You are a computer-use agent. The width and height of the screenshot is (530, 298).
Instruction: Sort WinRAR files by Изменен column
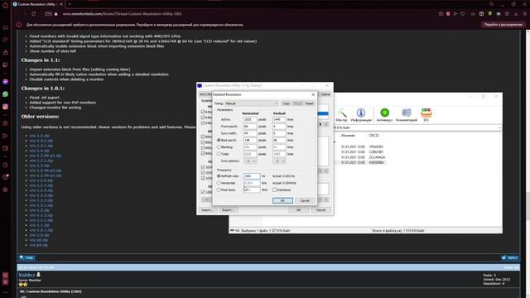348,136
